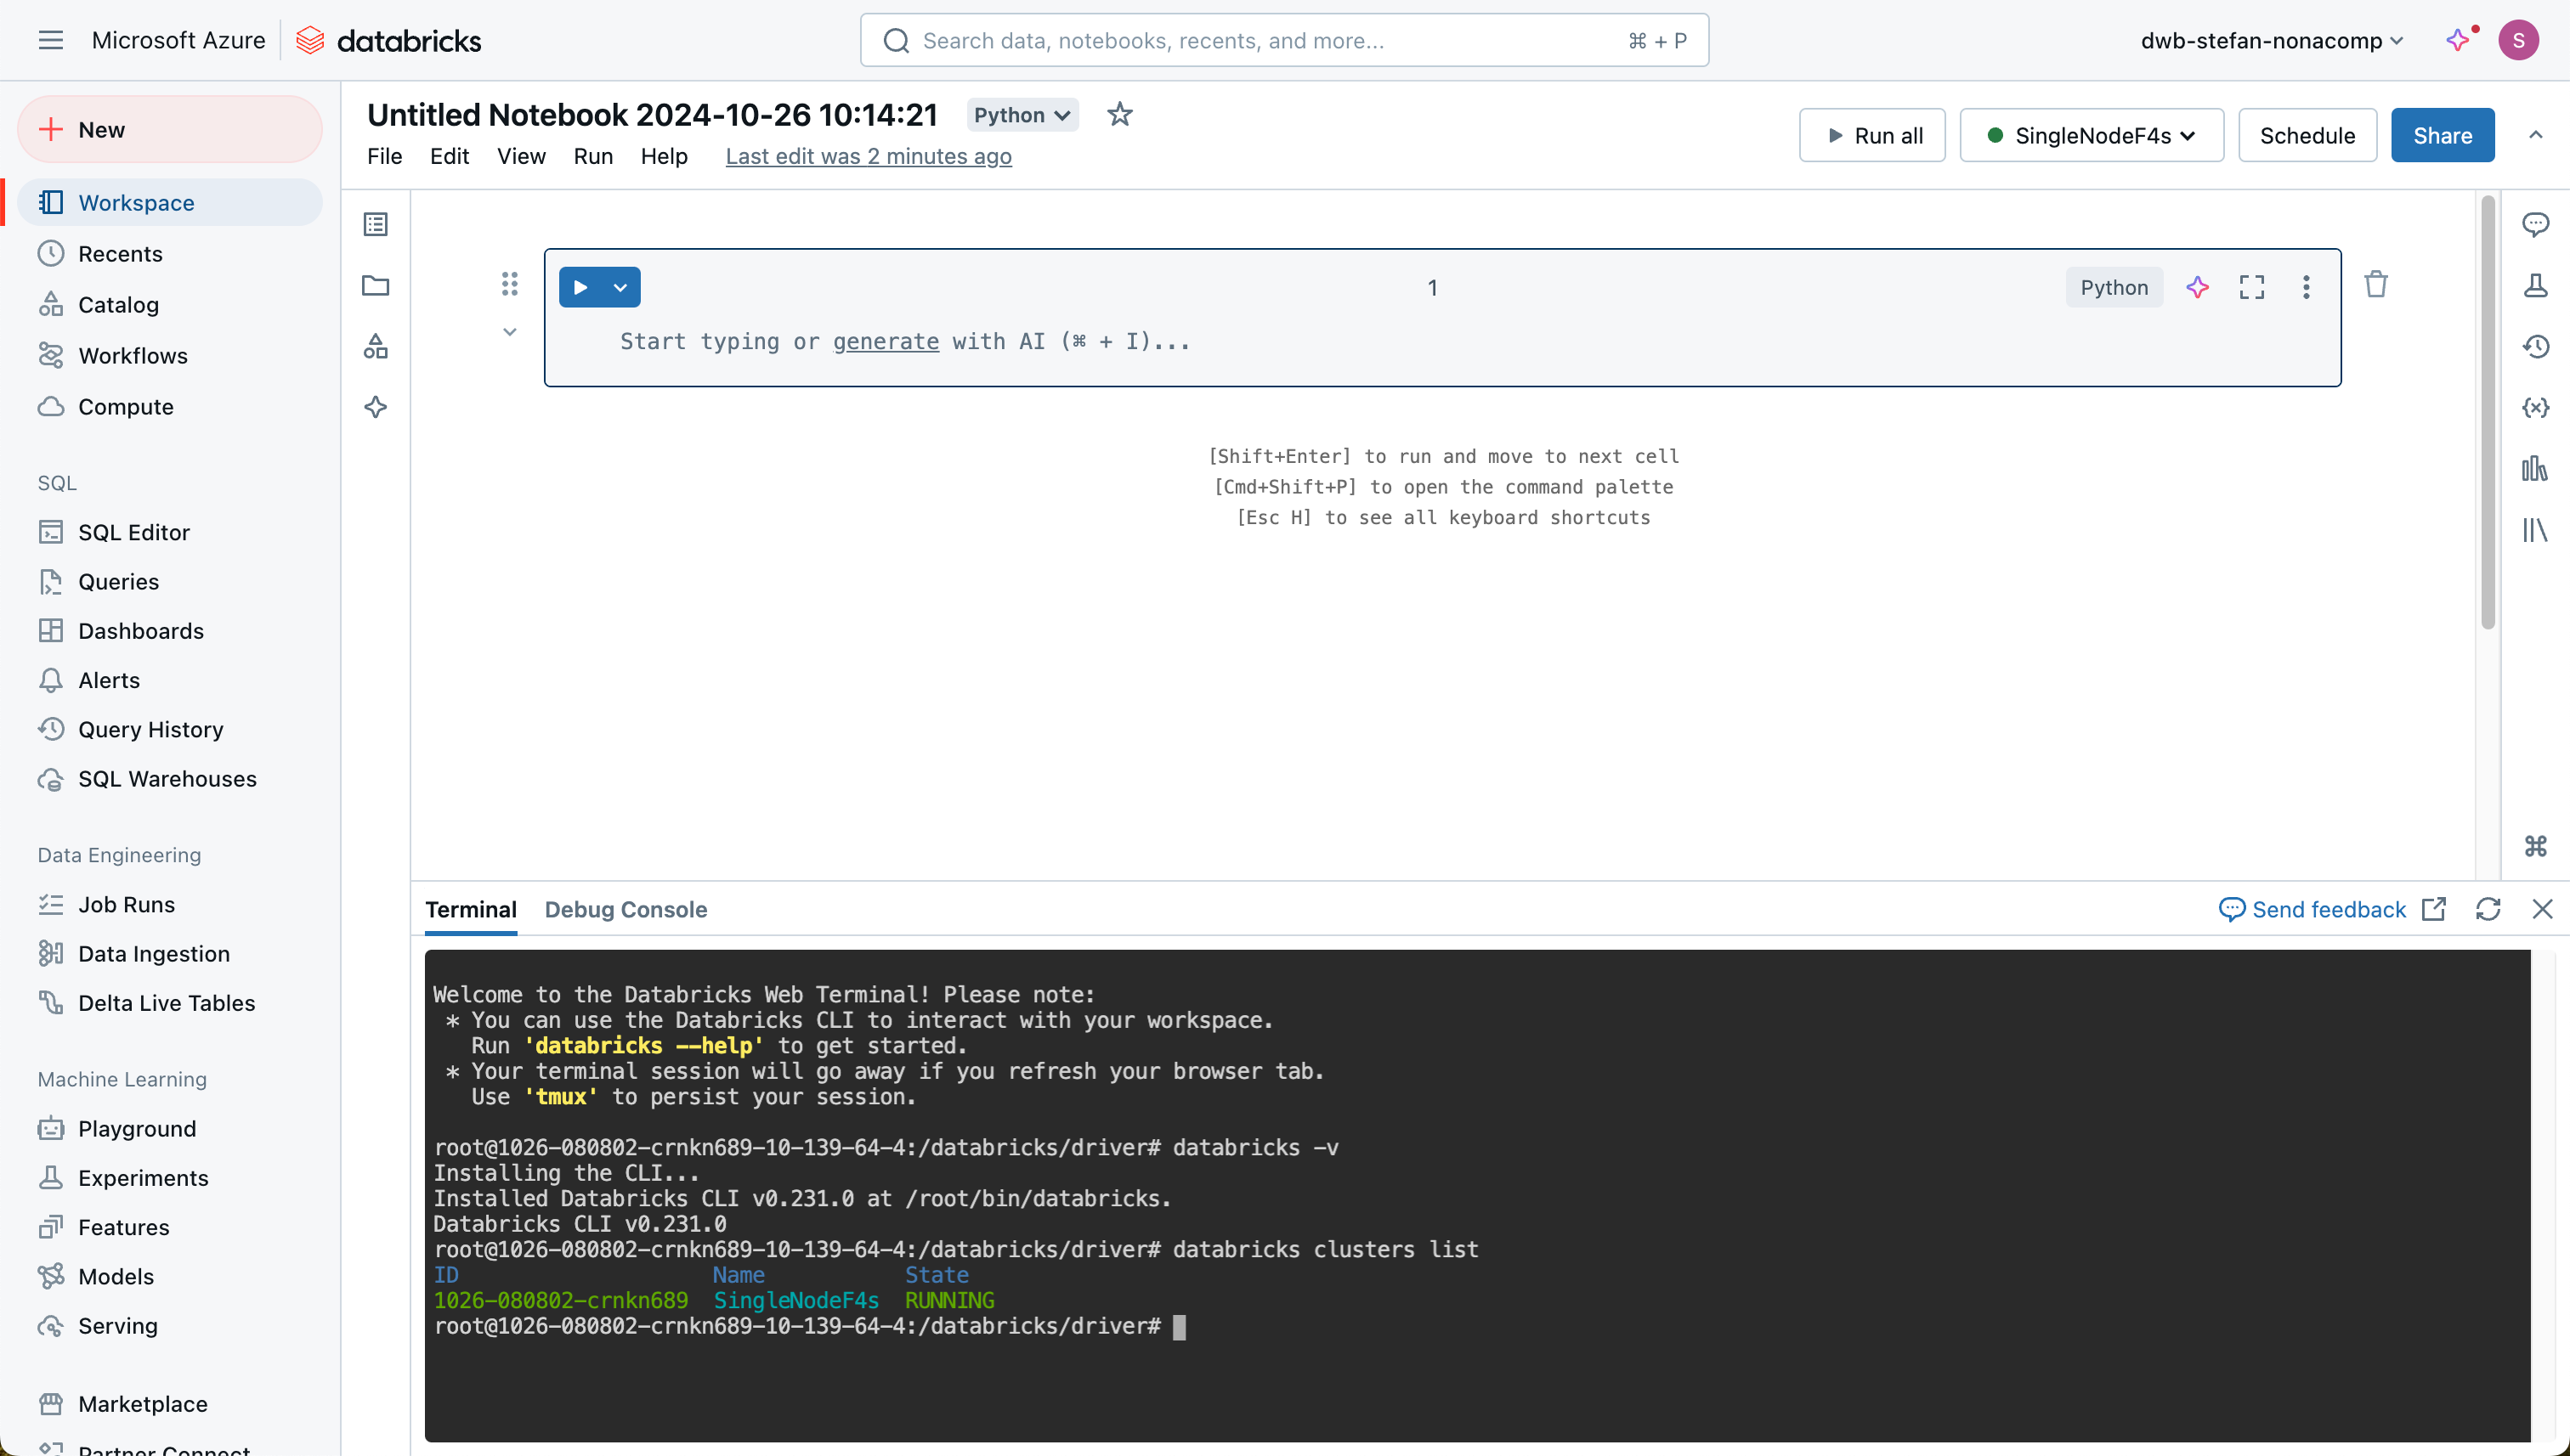
Task: Click the Send feedback link
Action: pyautogui.click(x=2328, y=909)
